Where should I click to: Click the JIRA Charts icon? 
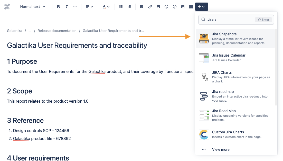[204, 77]
